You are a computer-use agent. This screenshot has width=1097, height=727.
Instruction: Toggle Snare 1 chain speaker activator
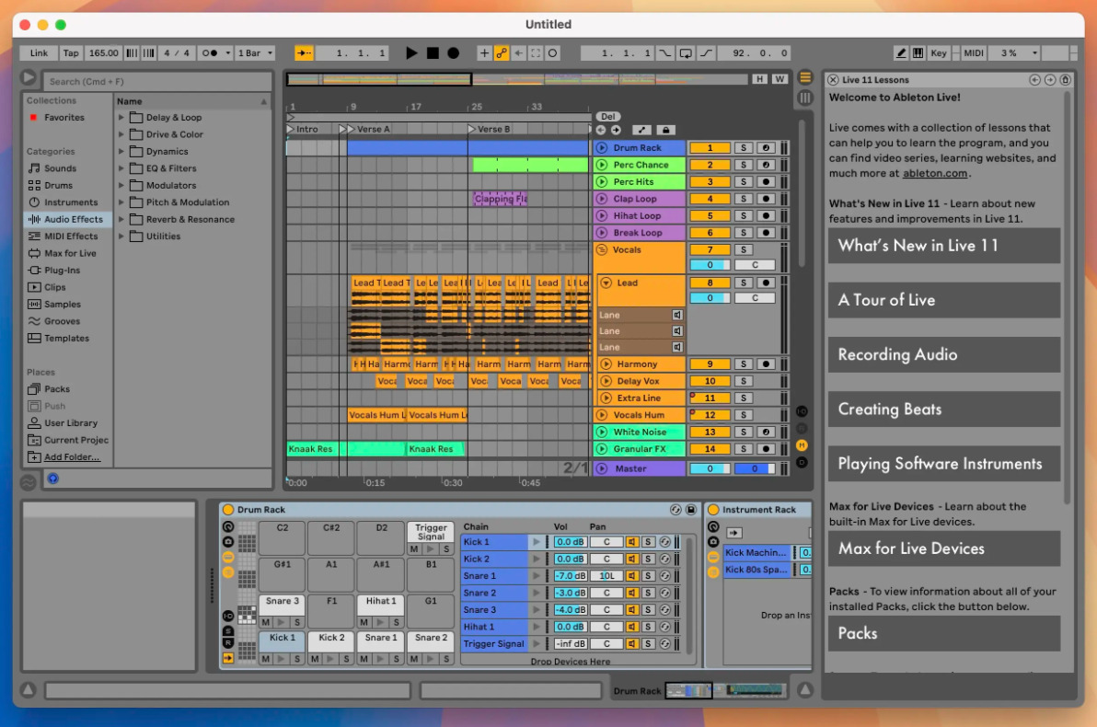[x=632, y=576]
